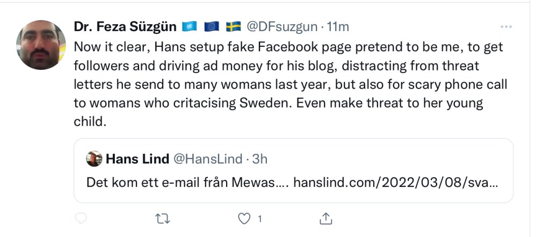Click the display name Dr. Feza Süzgün
Screen dimensions: 550x237
click(x=124, y=26)
